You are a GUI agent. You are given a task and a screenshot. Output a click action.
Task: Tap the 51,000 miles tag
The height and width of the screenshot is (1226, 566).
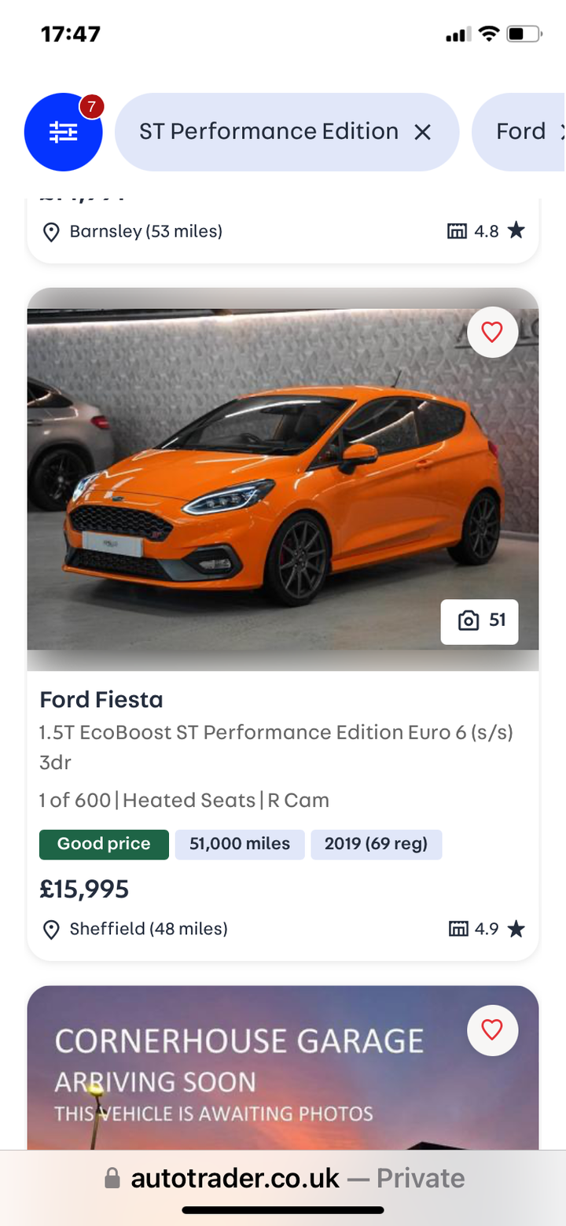point(240,844)
